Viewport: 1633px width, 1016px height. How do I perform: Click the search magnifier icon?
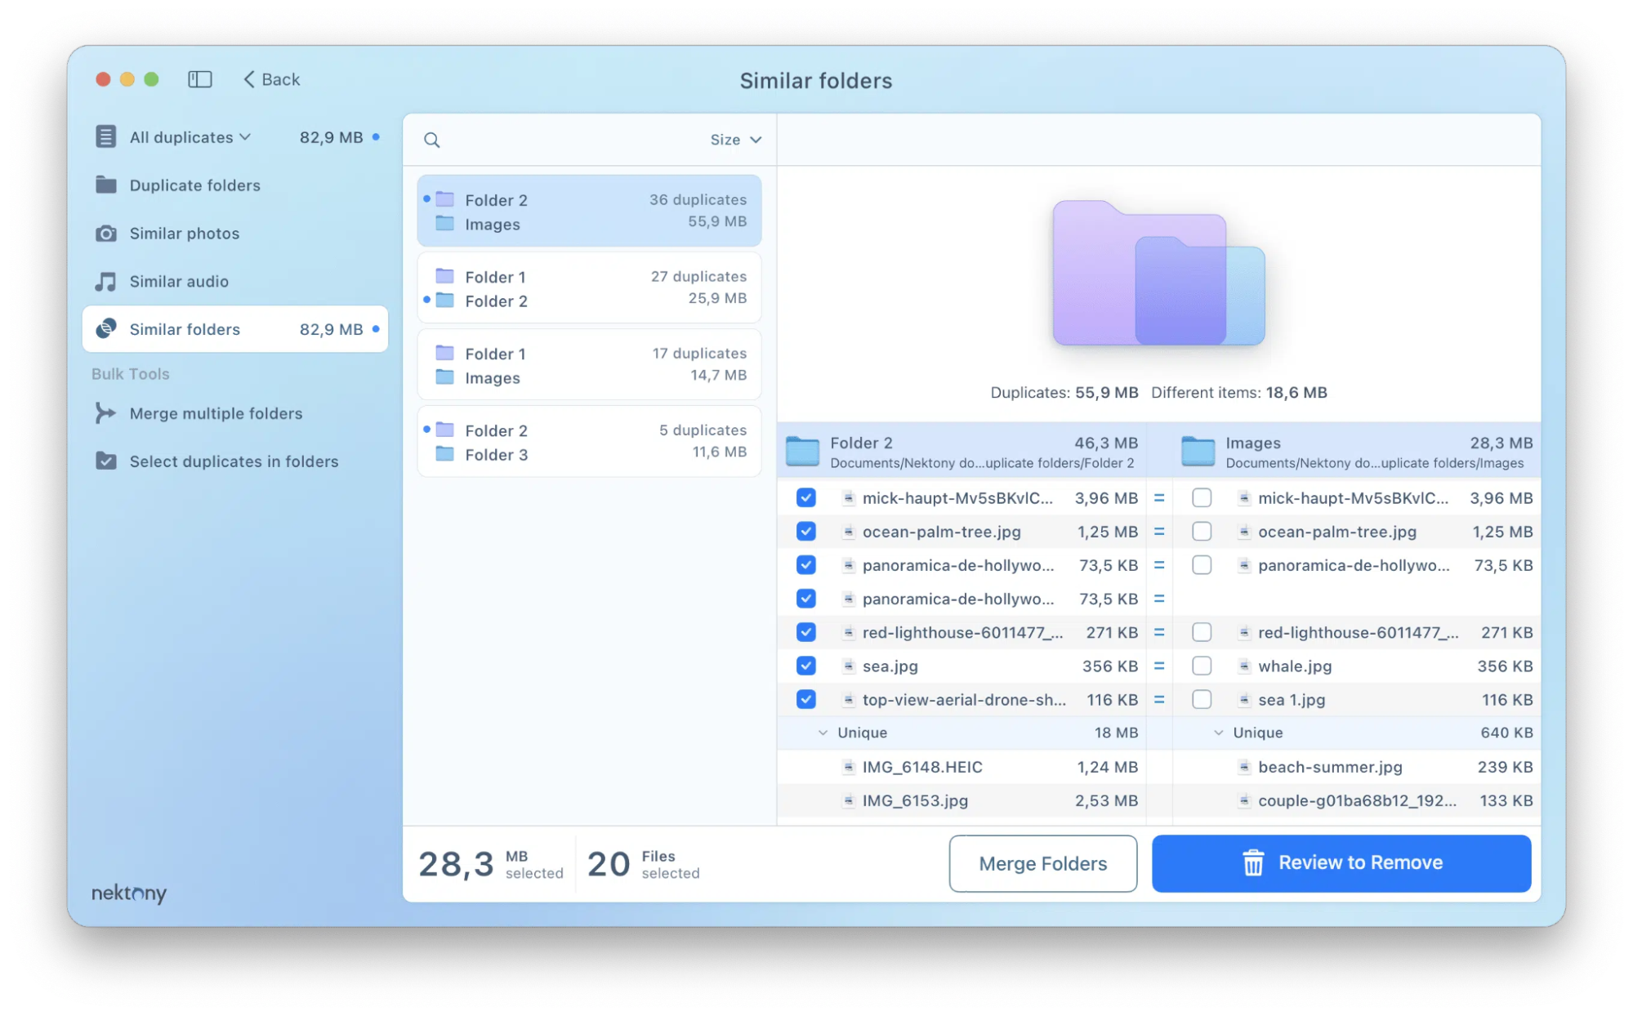pos(432,140)
